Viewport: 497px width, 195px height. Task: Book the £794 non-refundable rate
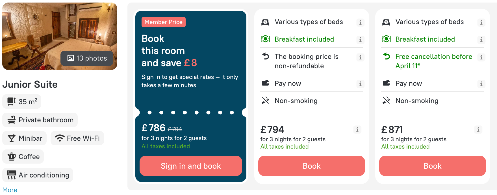tap(312, 166)
